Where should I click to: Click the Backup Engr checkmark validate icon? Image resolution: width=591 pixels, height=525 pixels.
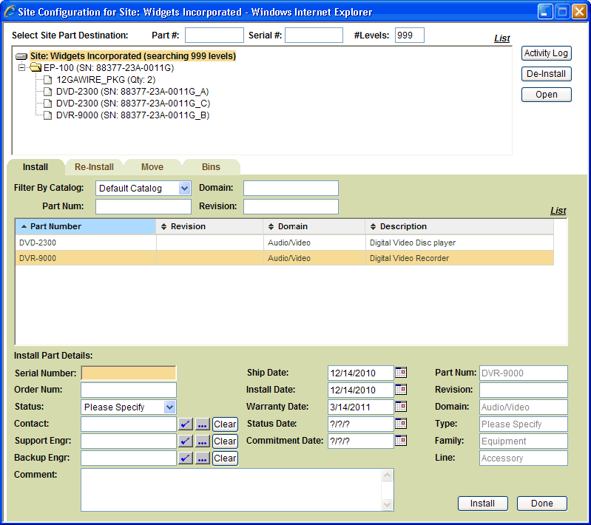186,458
